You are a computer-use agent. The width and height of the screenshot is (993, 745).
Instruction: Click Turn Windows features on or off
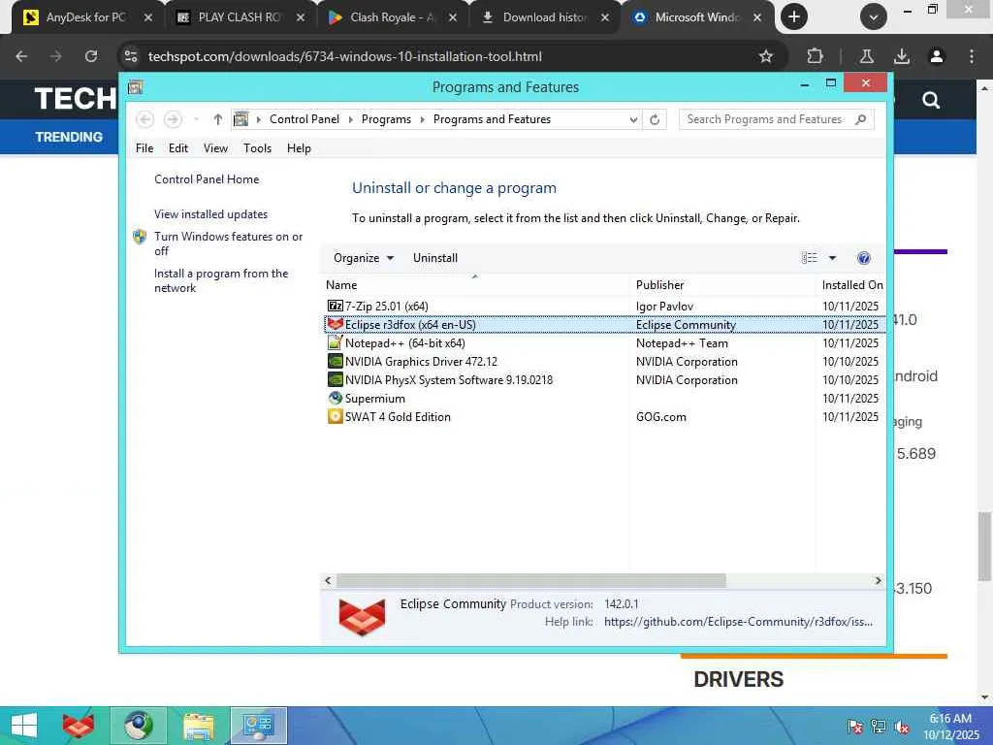[228, 243]
